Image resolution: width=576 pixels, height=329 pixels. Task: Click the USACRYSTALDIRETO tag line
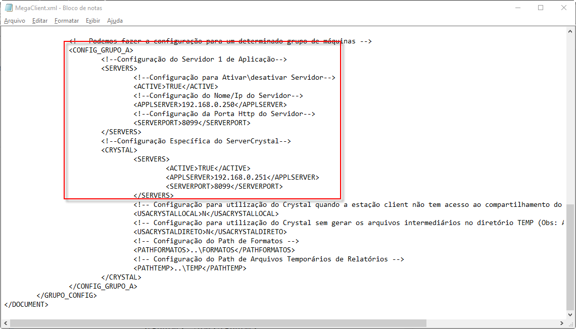pyautogui.click(x=210, y=232)
